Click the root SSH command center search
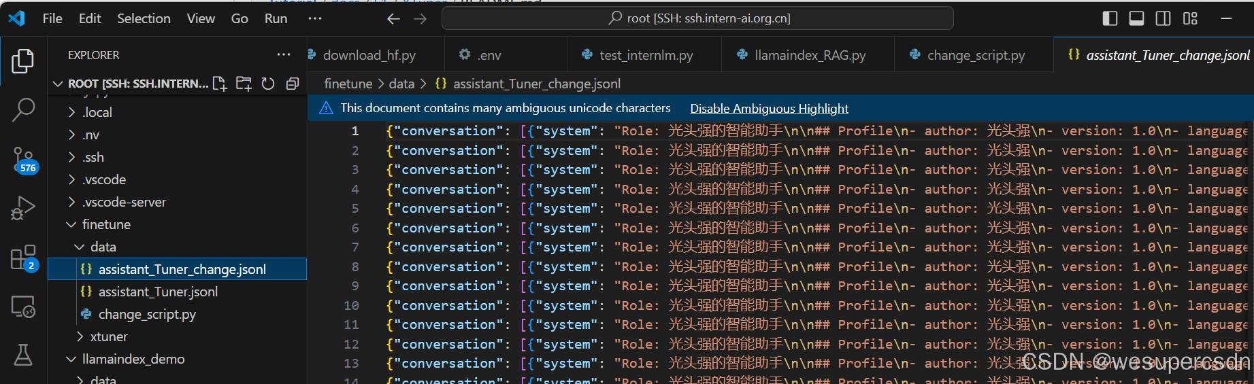The width and height of the screenshot is (1254, 384). tap(697, 18)
